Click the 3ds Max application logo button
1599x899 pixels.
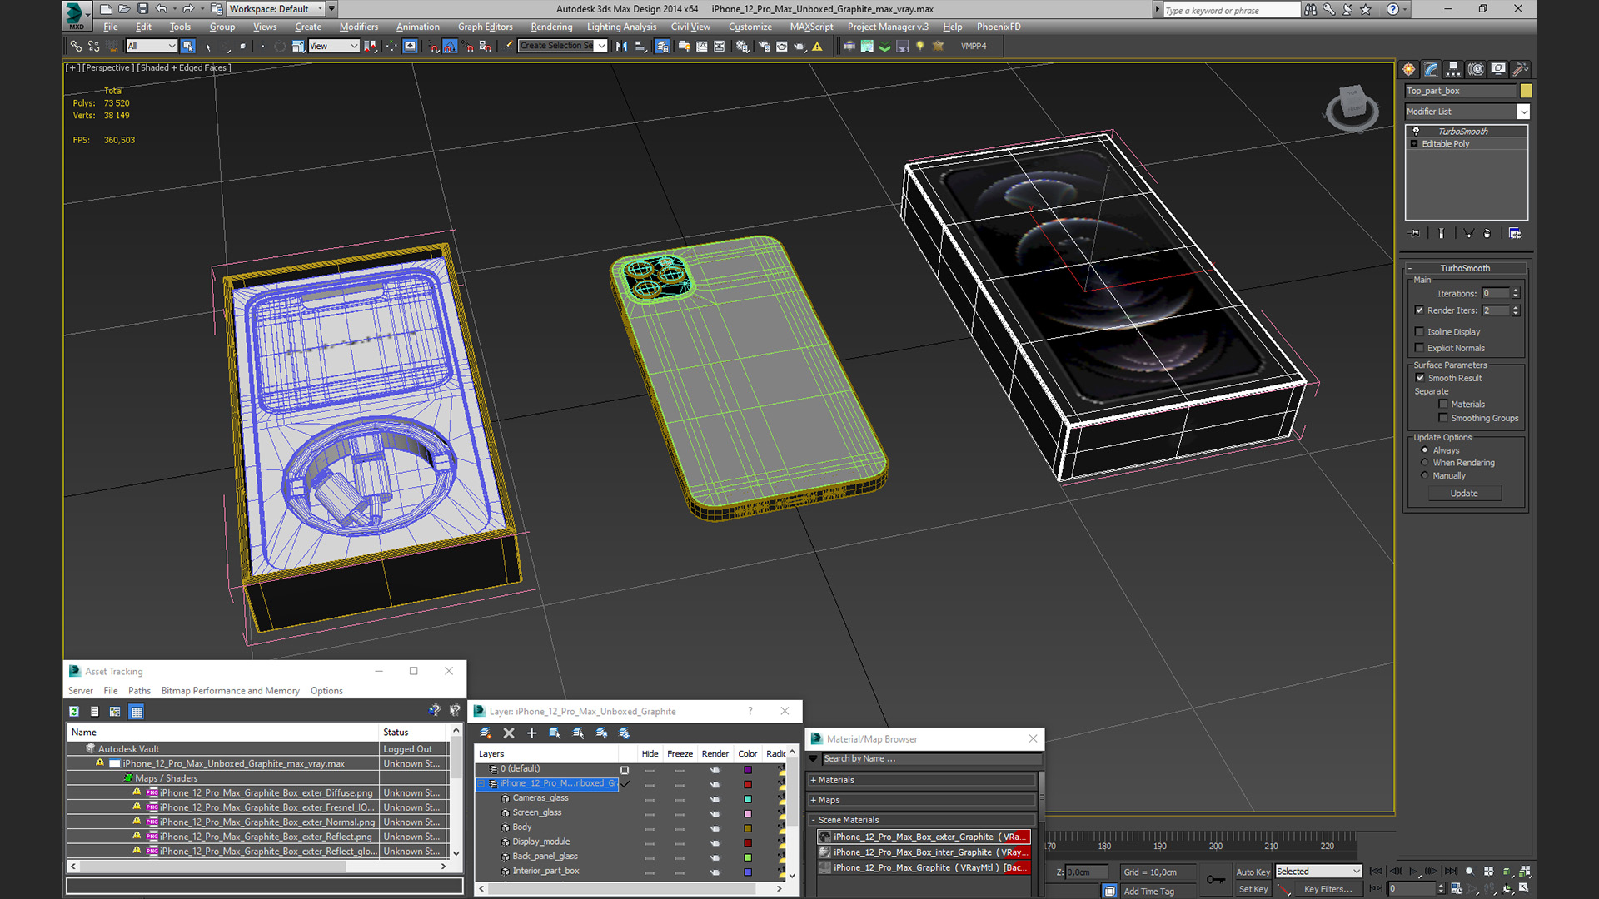point(76,14)
